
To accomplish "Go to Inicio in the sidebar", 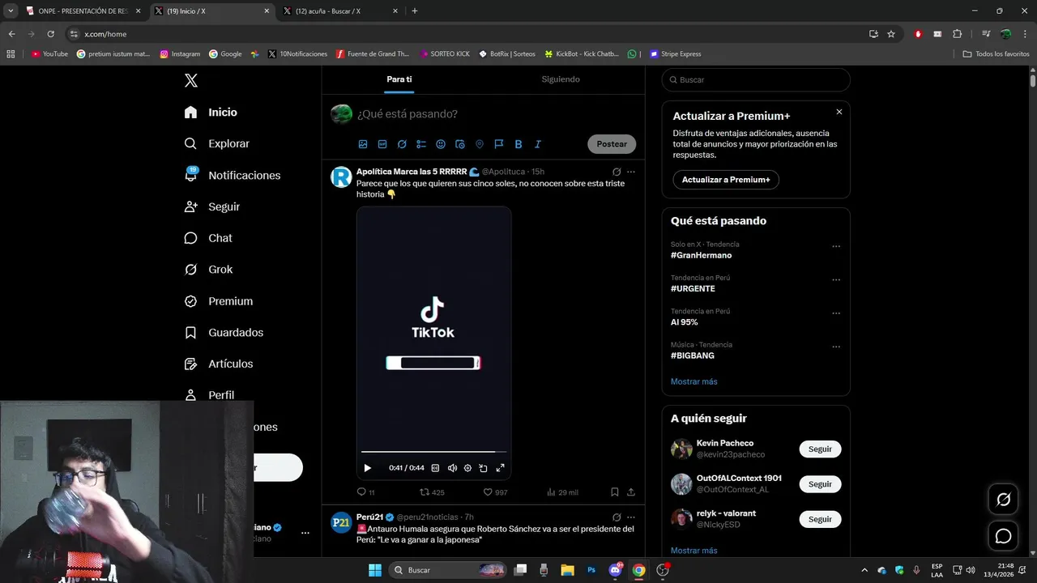I will pos(211,113).
